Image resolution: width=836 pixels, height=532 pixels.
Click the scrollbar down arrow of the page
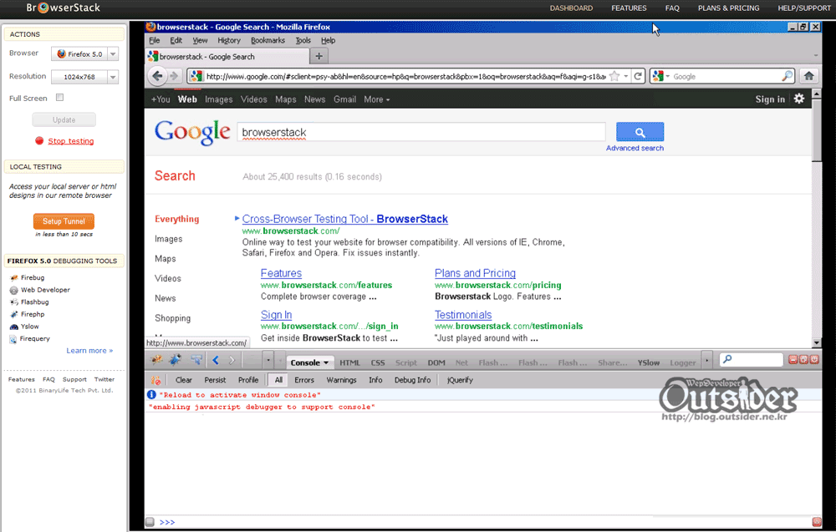coord(816,343)
